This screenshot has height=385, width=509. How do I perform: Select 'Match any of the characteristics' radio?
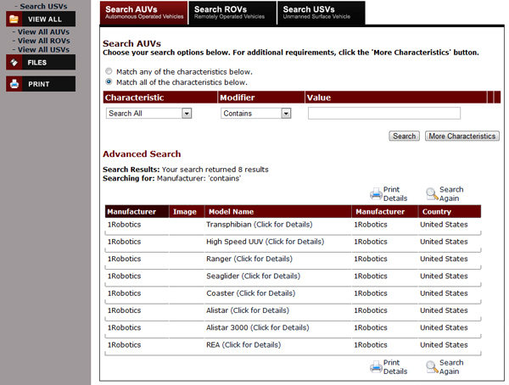pyautogui.click(x=109, y=71)
